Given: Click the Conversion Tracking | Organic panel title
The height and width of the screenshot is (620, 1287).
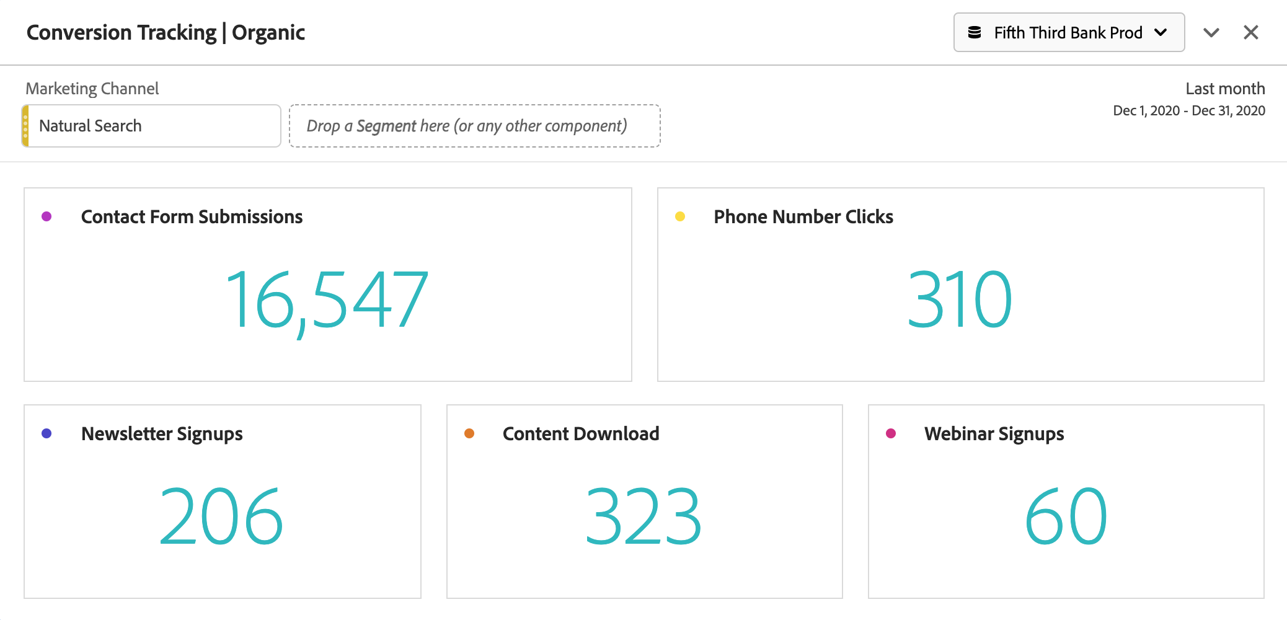Looking at the screenshot, I should (x=165, y=32).
